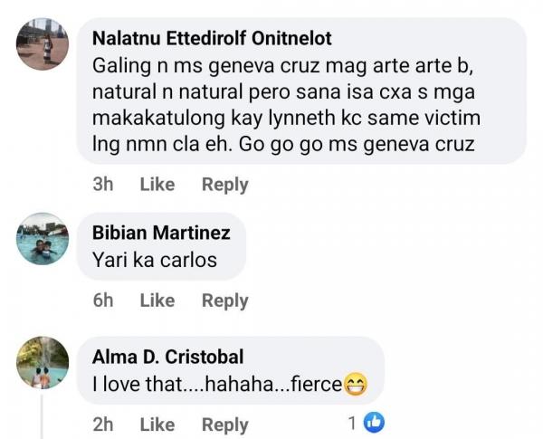
Task: Click the grinning emoji in Alma's comment
Action: tap(355, 385)
